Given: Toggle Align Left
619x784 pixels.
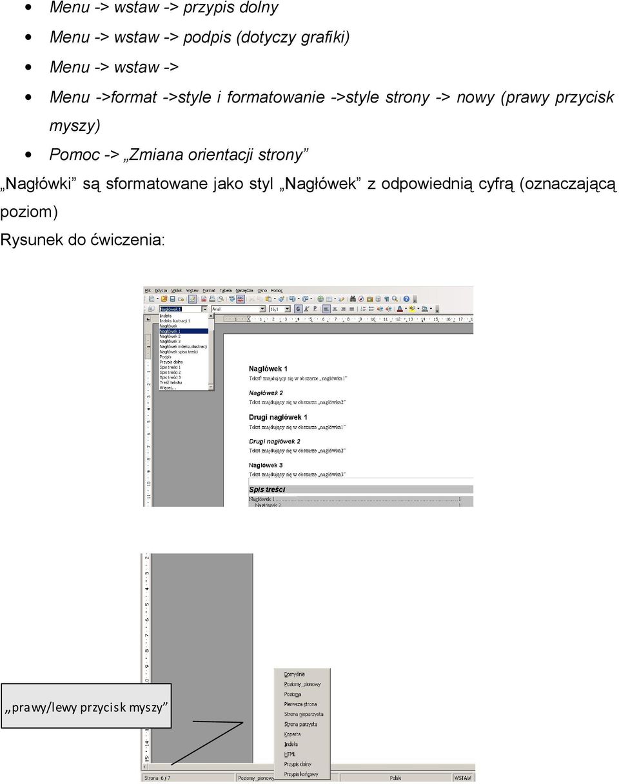Looking at the screenshot, I should pos(326,309).
